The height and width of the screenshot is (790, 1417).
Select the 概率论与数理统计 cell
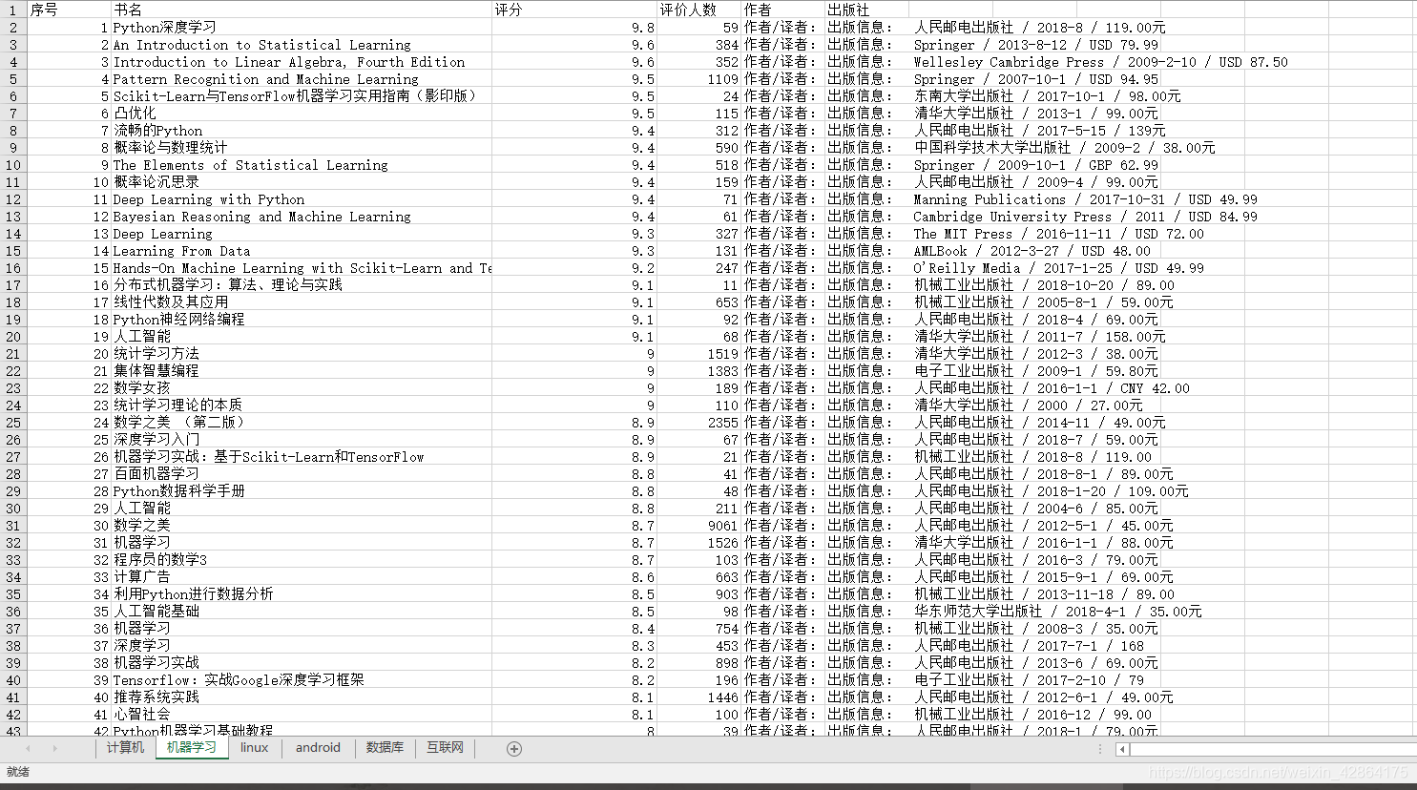pos(302,148)
